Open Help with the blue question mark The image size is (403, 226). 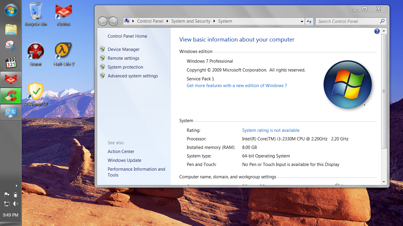(x=377, y=31)
